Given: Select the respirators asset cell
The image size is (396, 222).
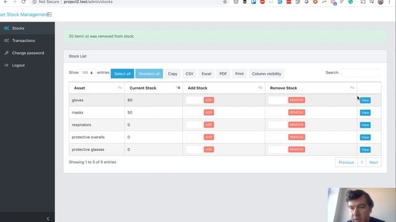Looking at the screenshot, I should click(x=97, y=125).
